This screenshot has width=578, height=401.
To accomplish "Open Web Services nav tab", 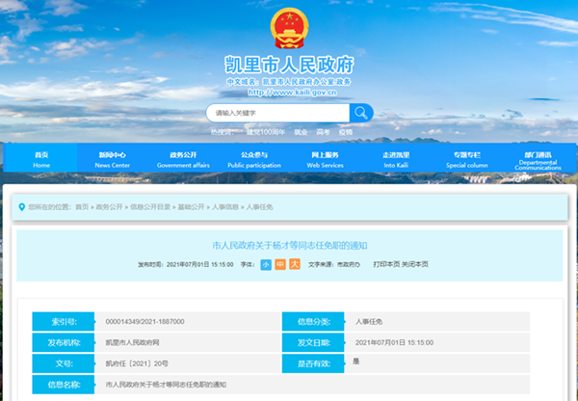I will click(x=325, y=159).
